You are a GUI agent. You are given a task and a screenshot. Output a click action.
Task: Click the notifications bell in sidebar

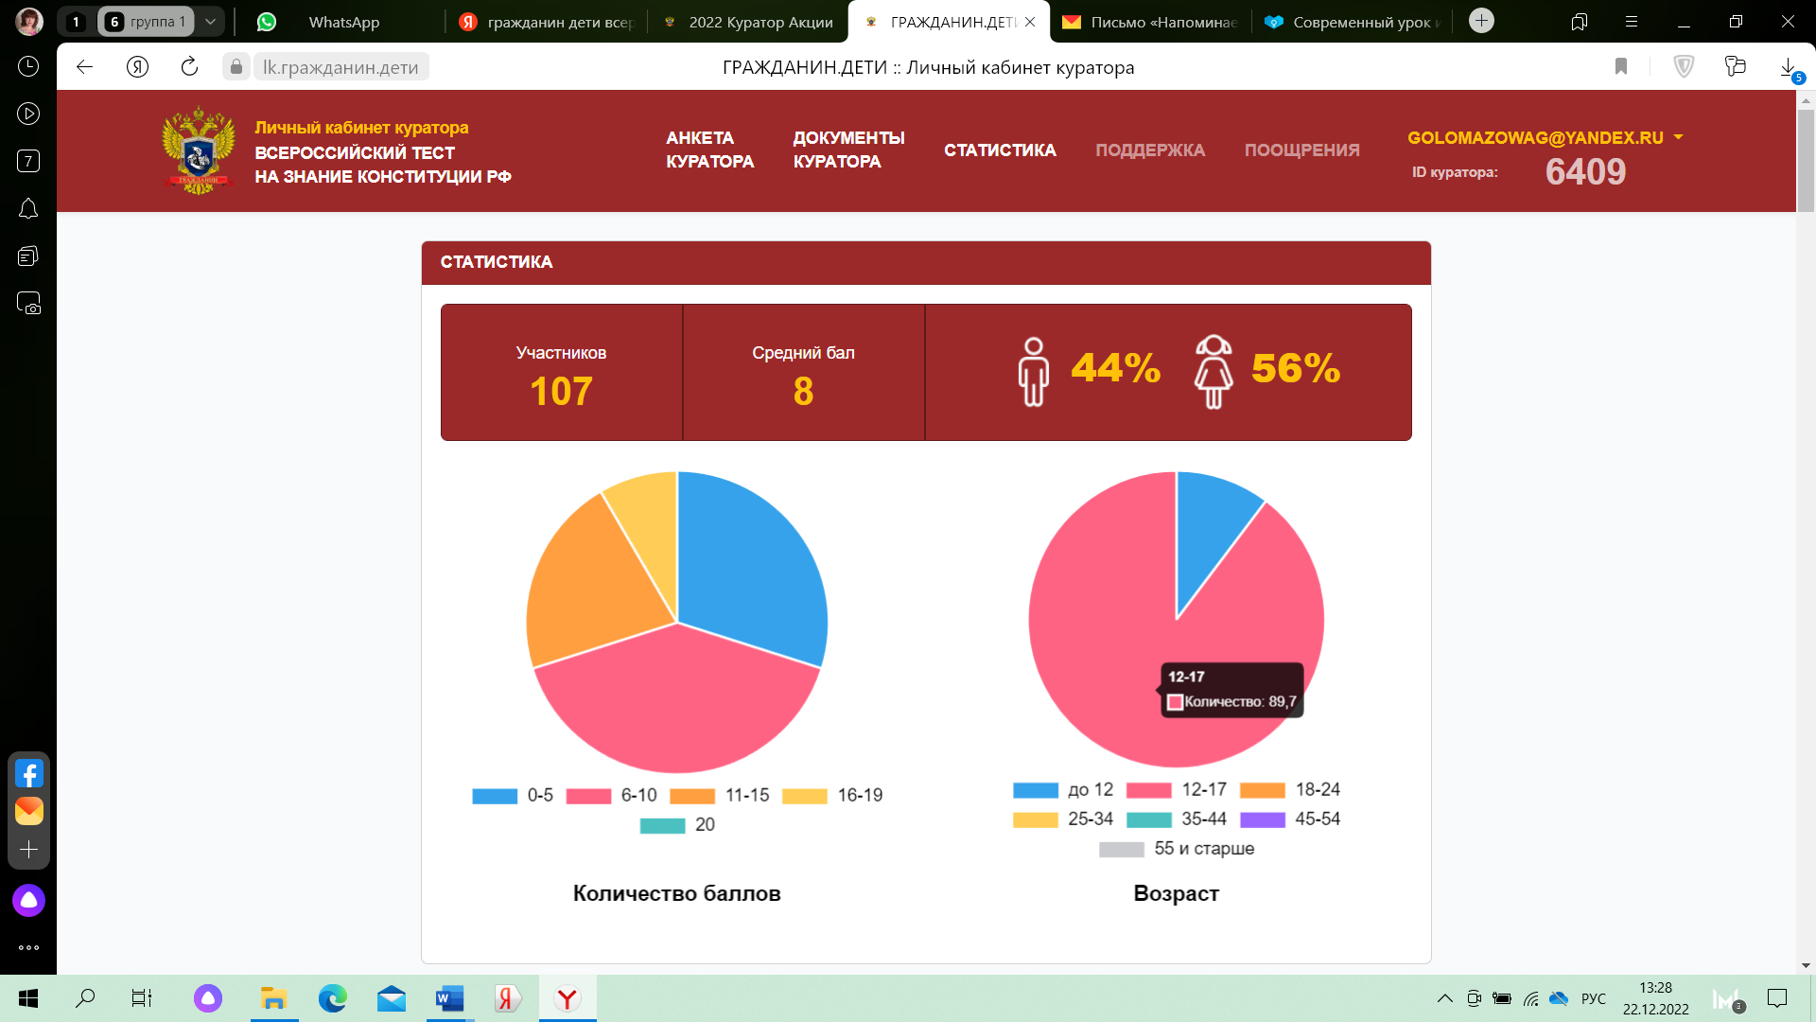click(x=28, y=209)
